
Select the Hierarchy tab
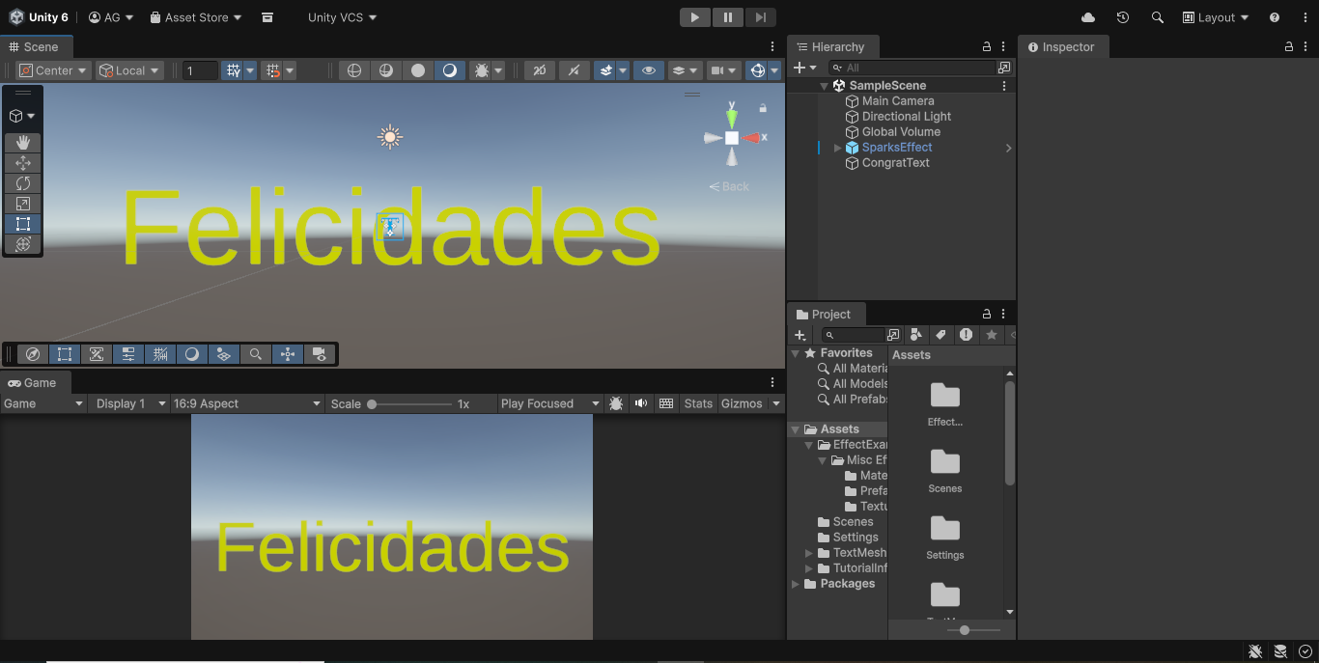(831, 46)
